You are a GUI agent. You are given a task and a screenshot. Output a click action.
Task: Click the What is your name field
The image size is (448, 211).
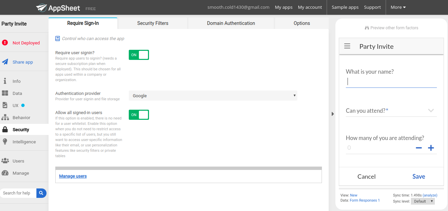coord(391,82)
